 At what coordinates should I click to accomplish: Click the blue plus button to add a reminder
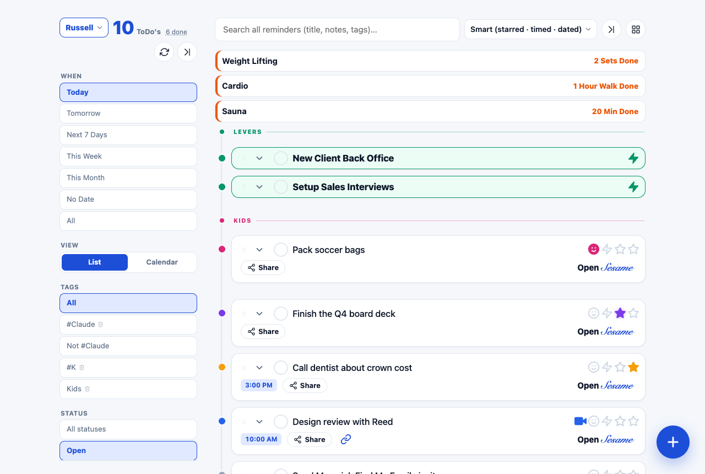pos(673,442)
